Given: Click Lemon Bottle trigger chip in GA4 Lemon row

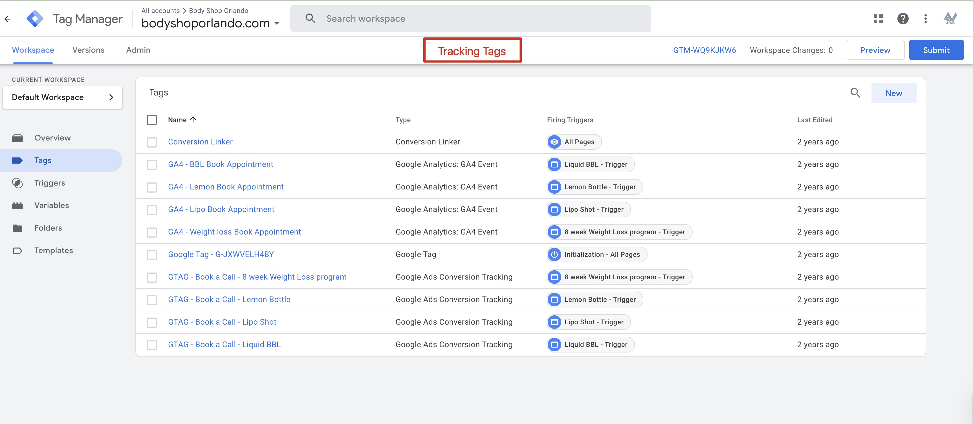Looking at the screenshot, I should coord(595,187).
